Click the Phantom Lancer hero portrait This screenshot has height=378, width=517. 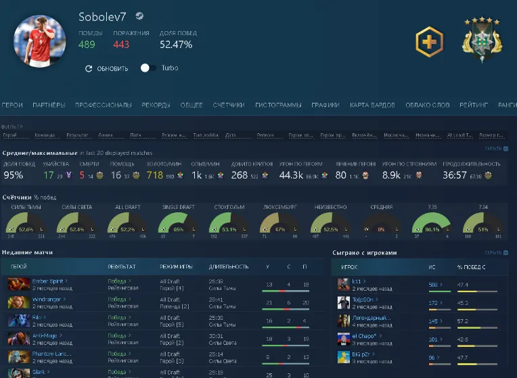[19, 356]
